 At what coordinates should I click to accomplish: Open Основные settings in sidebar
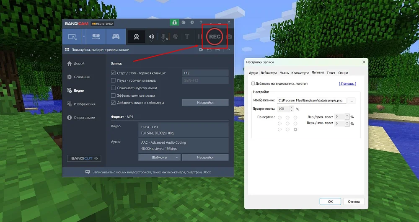78,77
